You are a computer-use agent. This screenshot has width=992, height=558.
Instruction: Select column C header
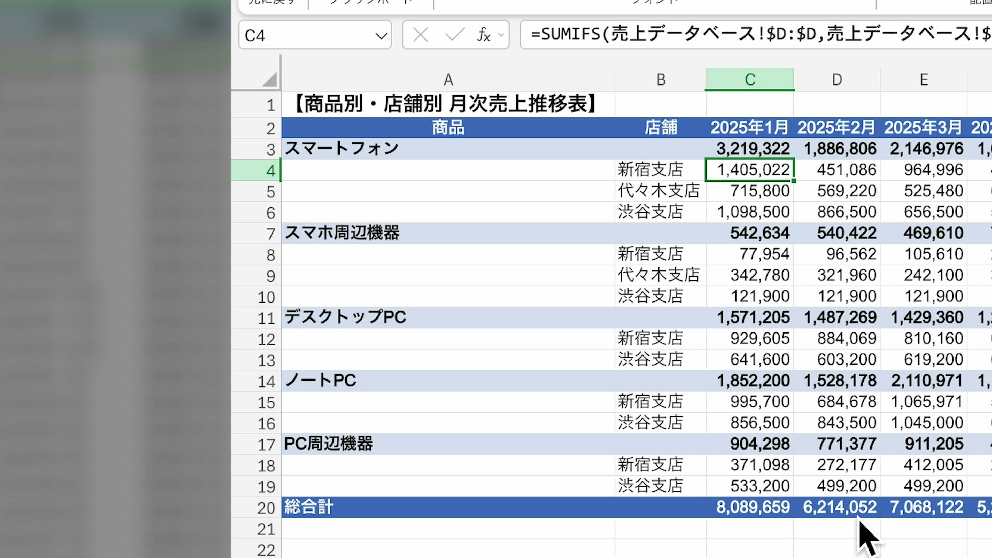click(749, 80)
